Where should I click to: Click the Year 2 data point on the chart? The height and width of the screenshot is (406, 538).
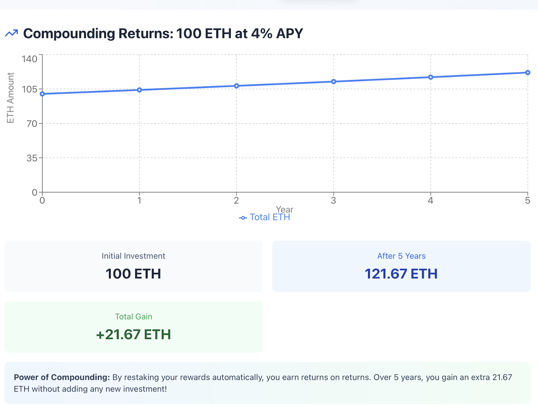click(236, 86)
